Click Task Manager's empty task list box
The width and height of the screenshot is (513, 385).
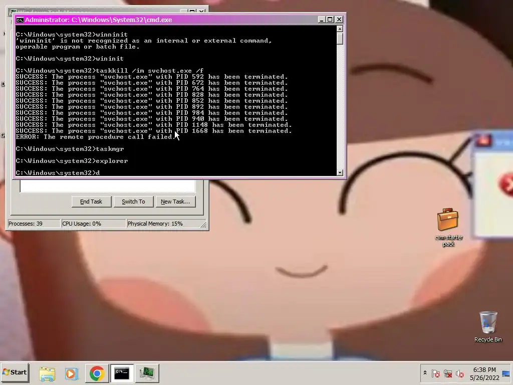tap(108, 185)
